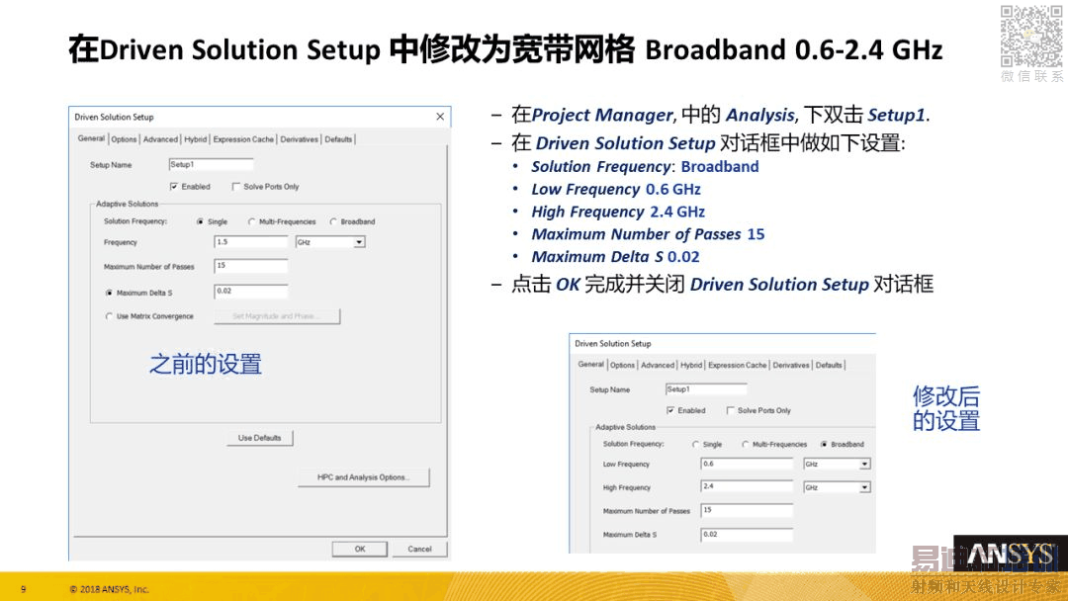Close the left Driven Solution Setup dialog
Viewport: 1068px width, 601px height.
pos(440,117)
